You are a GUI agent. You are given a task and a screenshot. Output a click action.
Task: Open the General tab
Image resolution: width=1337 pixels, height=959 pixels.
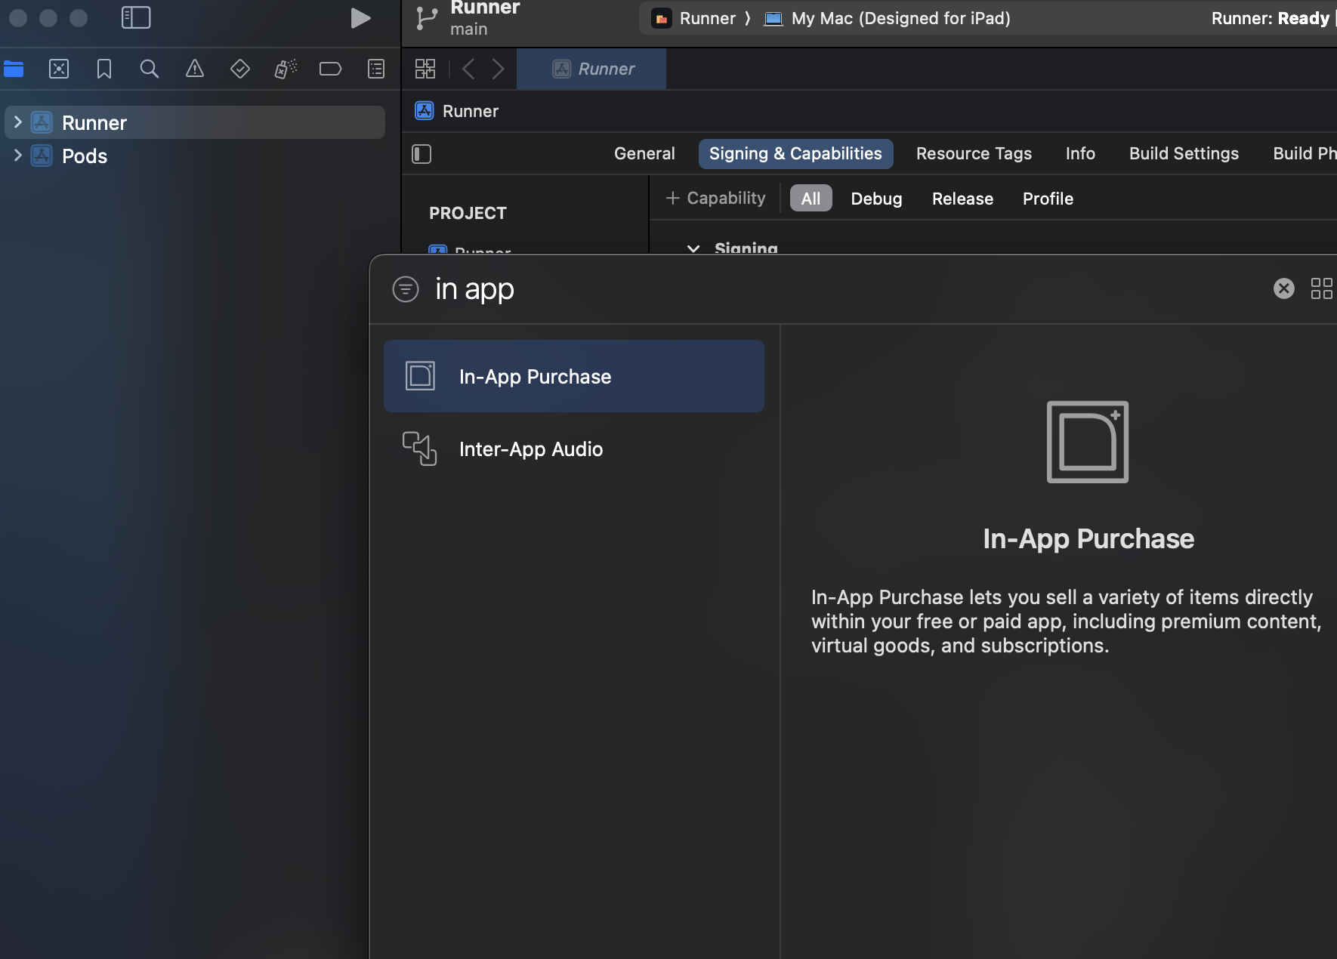[644, 153]
